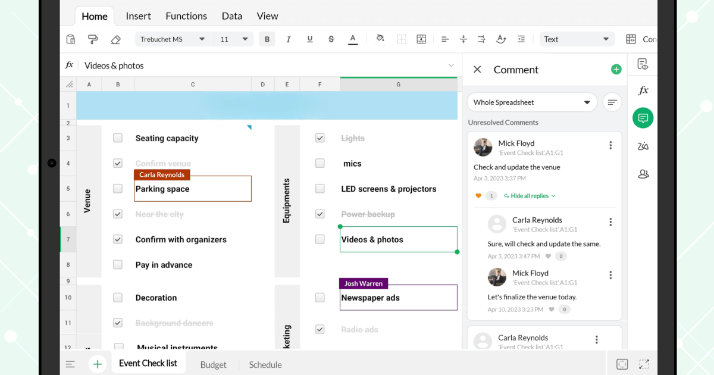Open the font size dropdown
The image size is (714, 375).
(232, 39)
